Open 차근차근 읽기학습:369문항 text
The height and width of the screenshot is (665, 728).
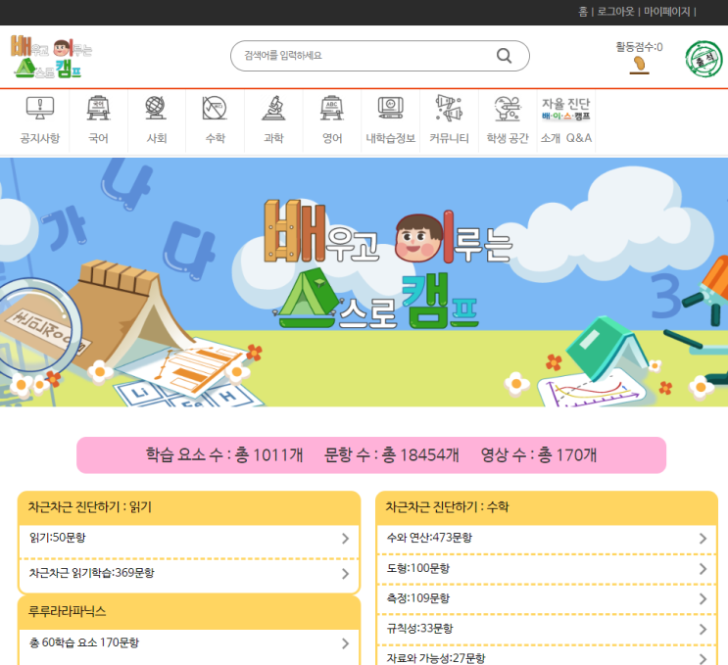(91, 573)
